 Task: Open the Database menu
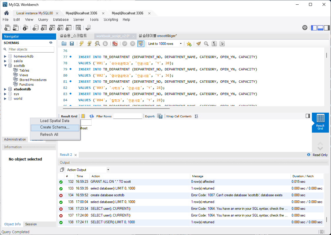click(61, 20)
